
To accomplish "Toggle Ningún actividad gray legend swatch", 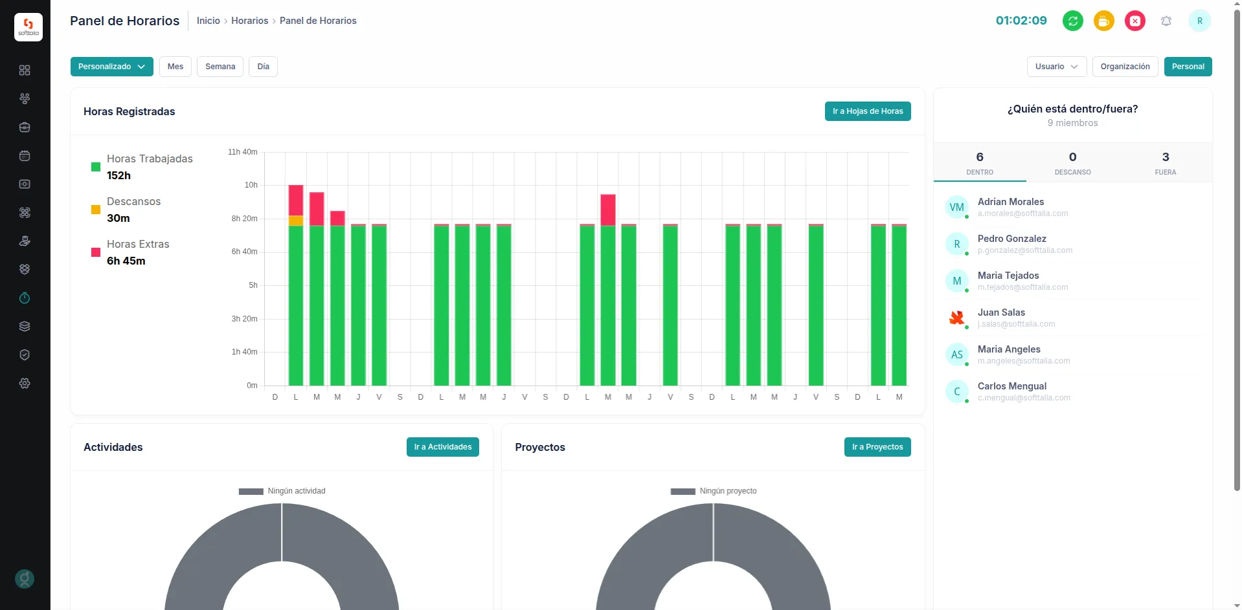I will (251, 492).
